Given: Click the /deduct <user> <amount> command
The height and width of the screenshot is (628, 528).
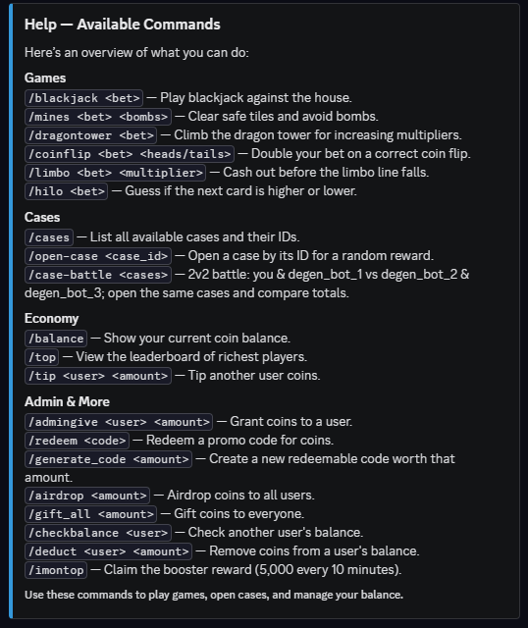Looking at the screenshot, I should coord(108,551).
